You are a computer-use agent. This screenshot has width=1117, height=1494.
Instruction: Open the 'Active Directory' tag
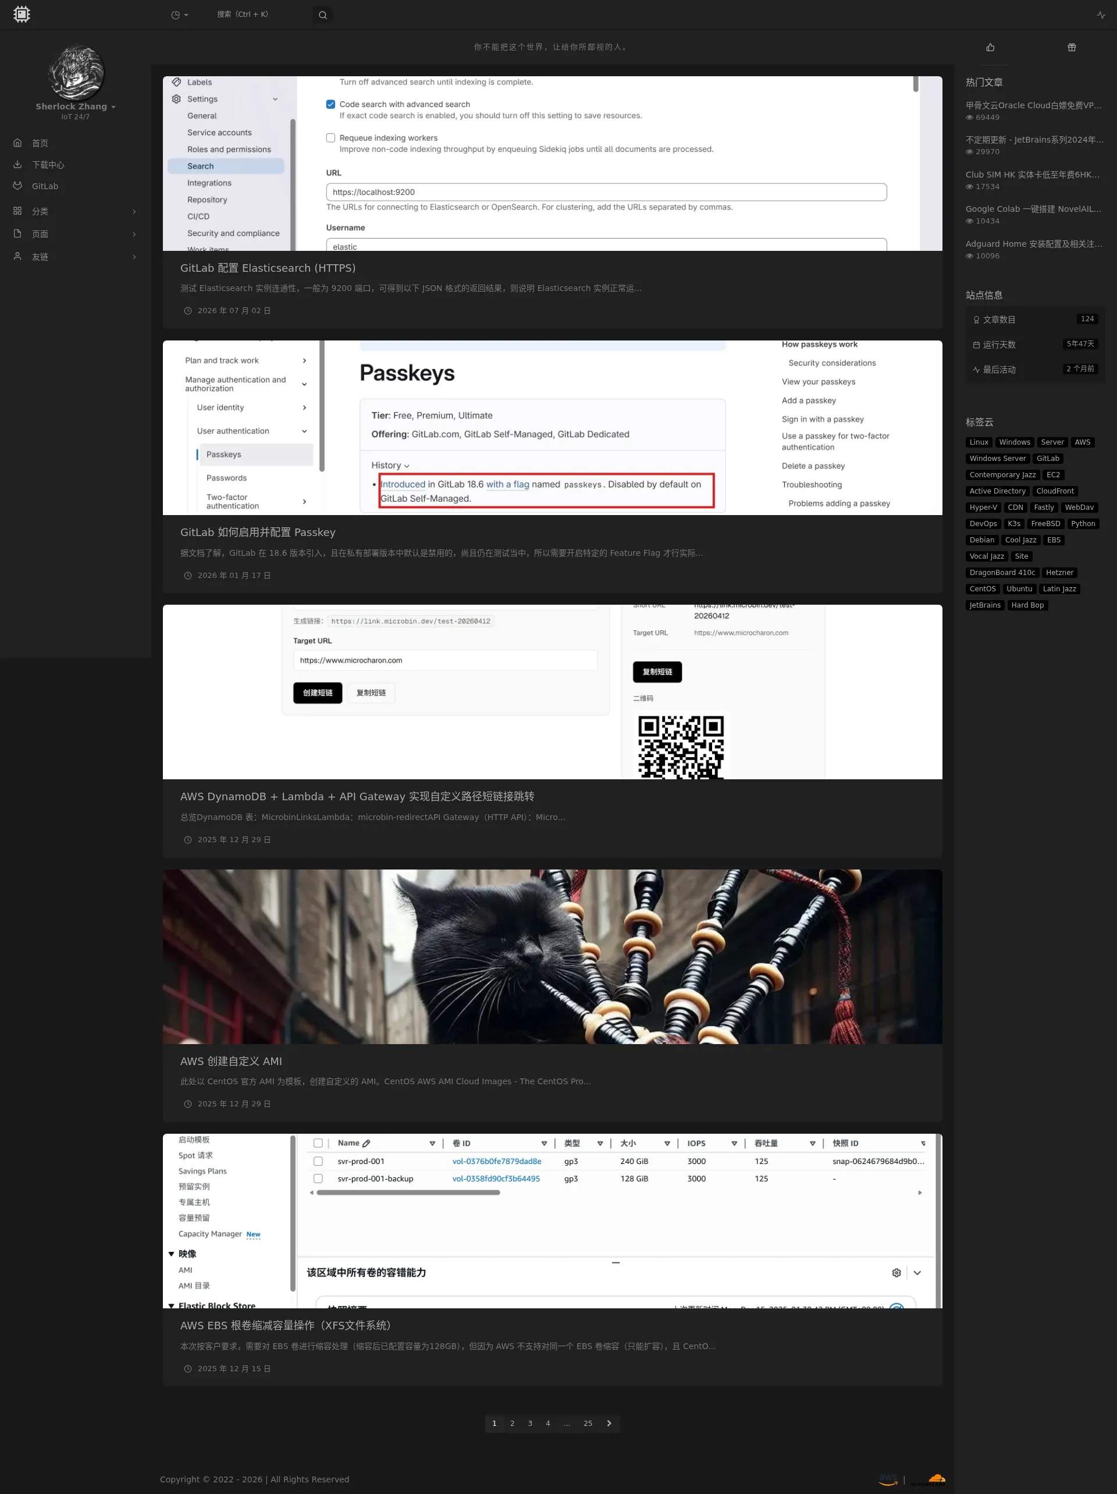pos(998,491)
